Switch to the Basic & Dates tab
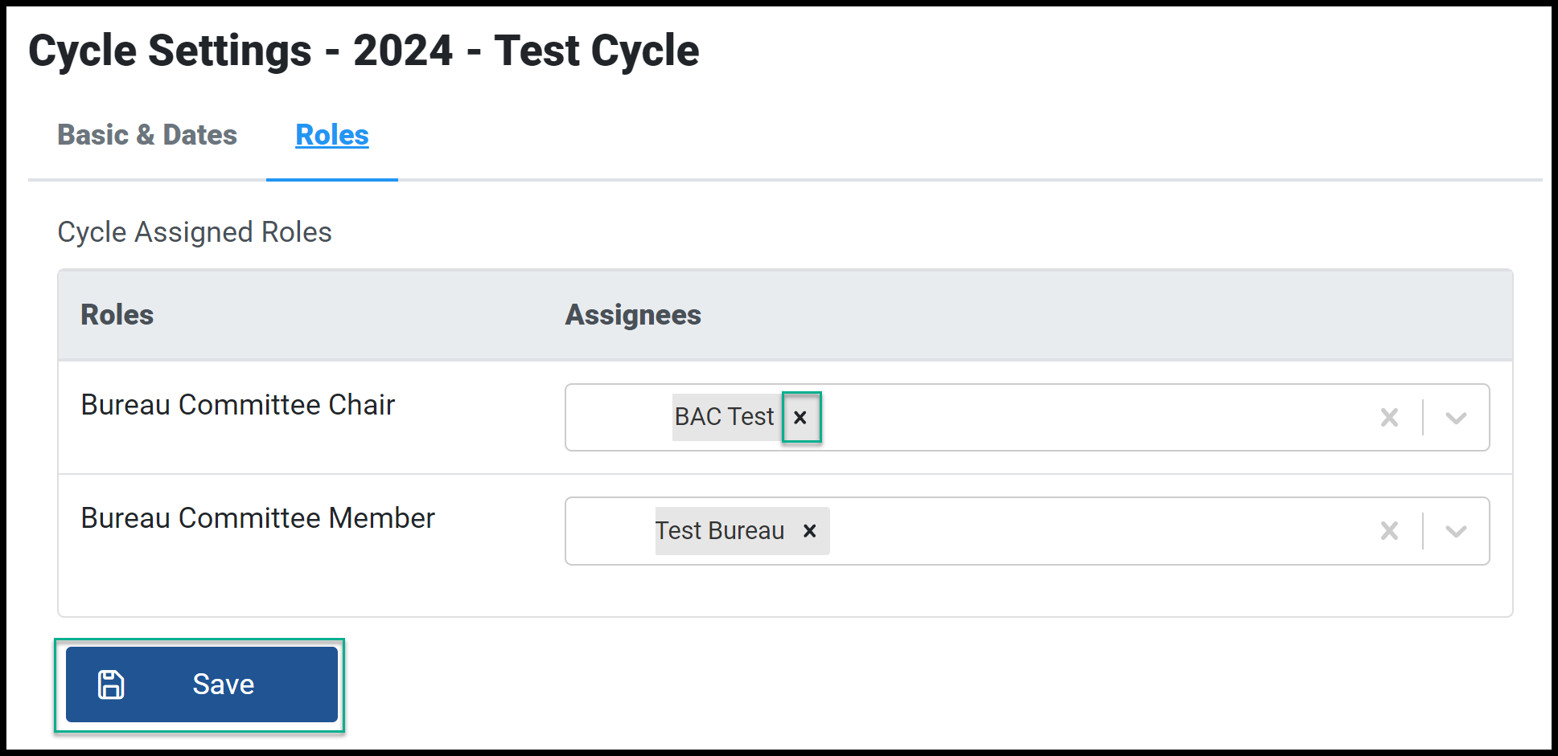1558x756 pixels. click(147, 135)
